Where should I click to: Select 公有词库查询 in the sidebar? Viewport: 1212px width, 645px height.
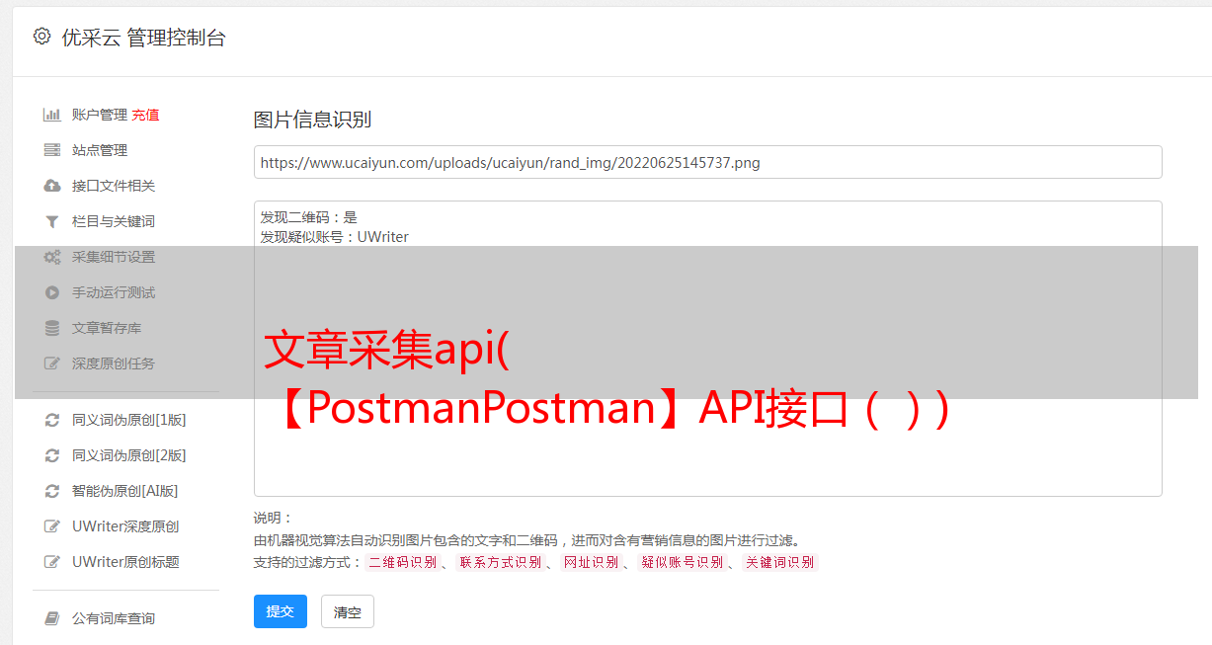[114, 618]
